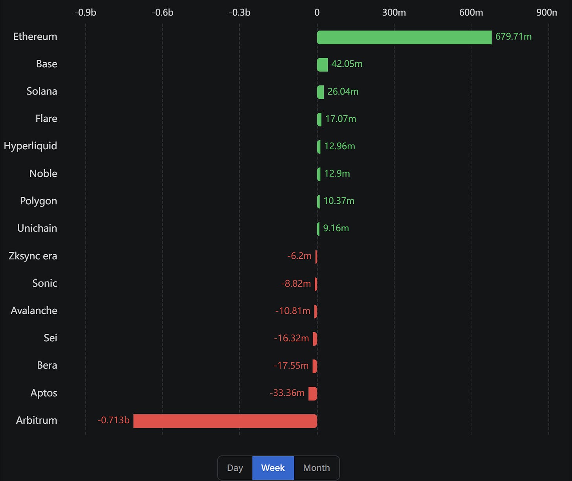Click the -33.36m value
Image resolution: width=572 pixels, height=481 pixels.
287,393
